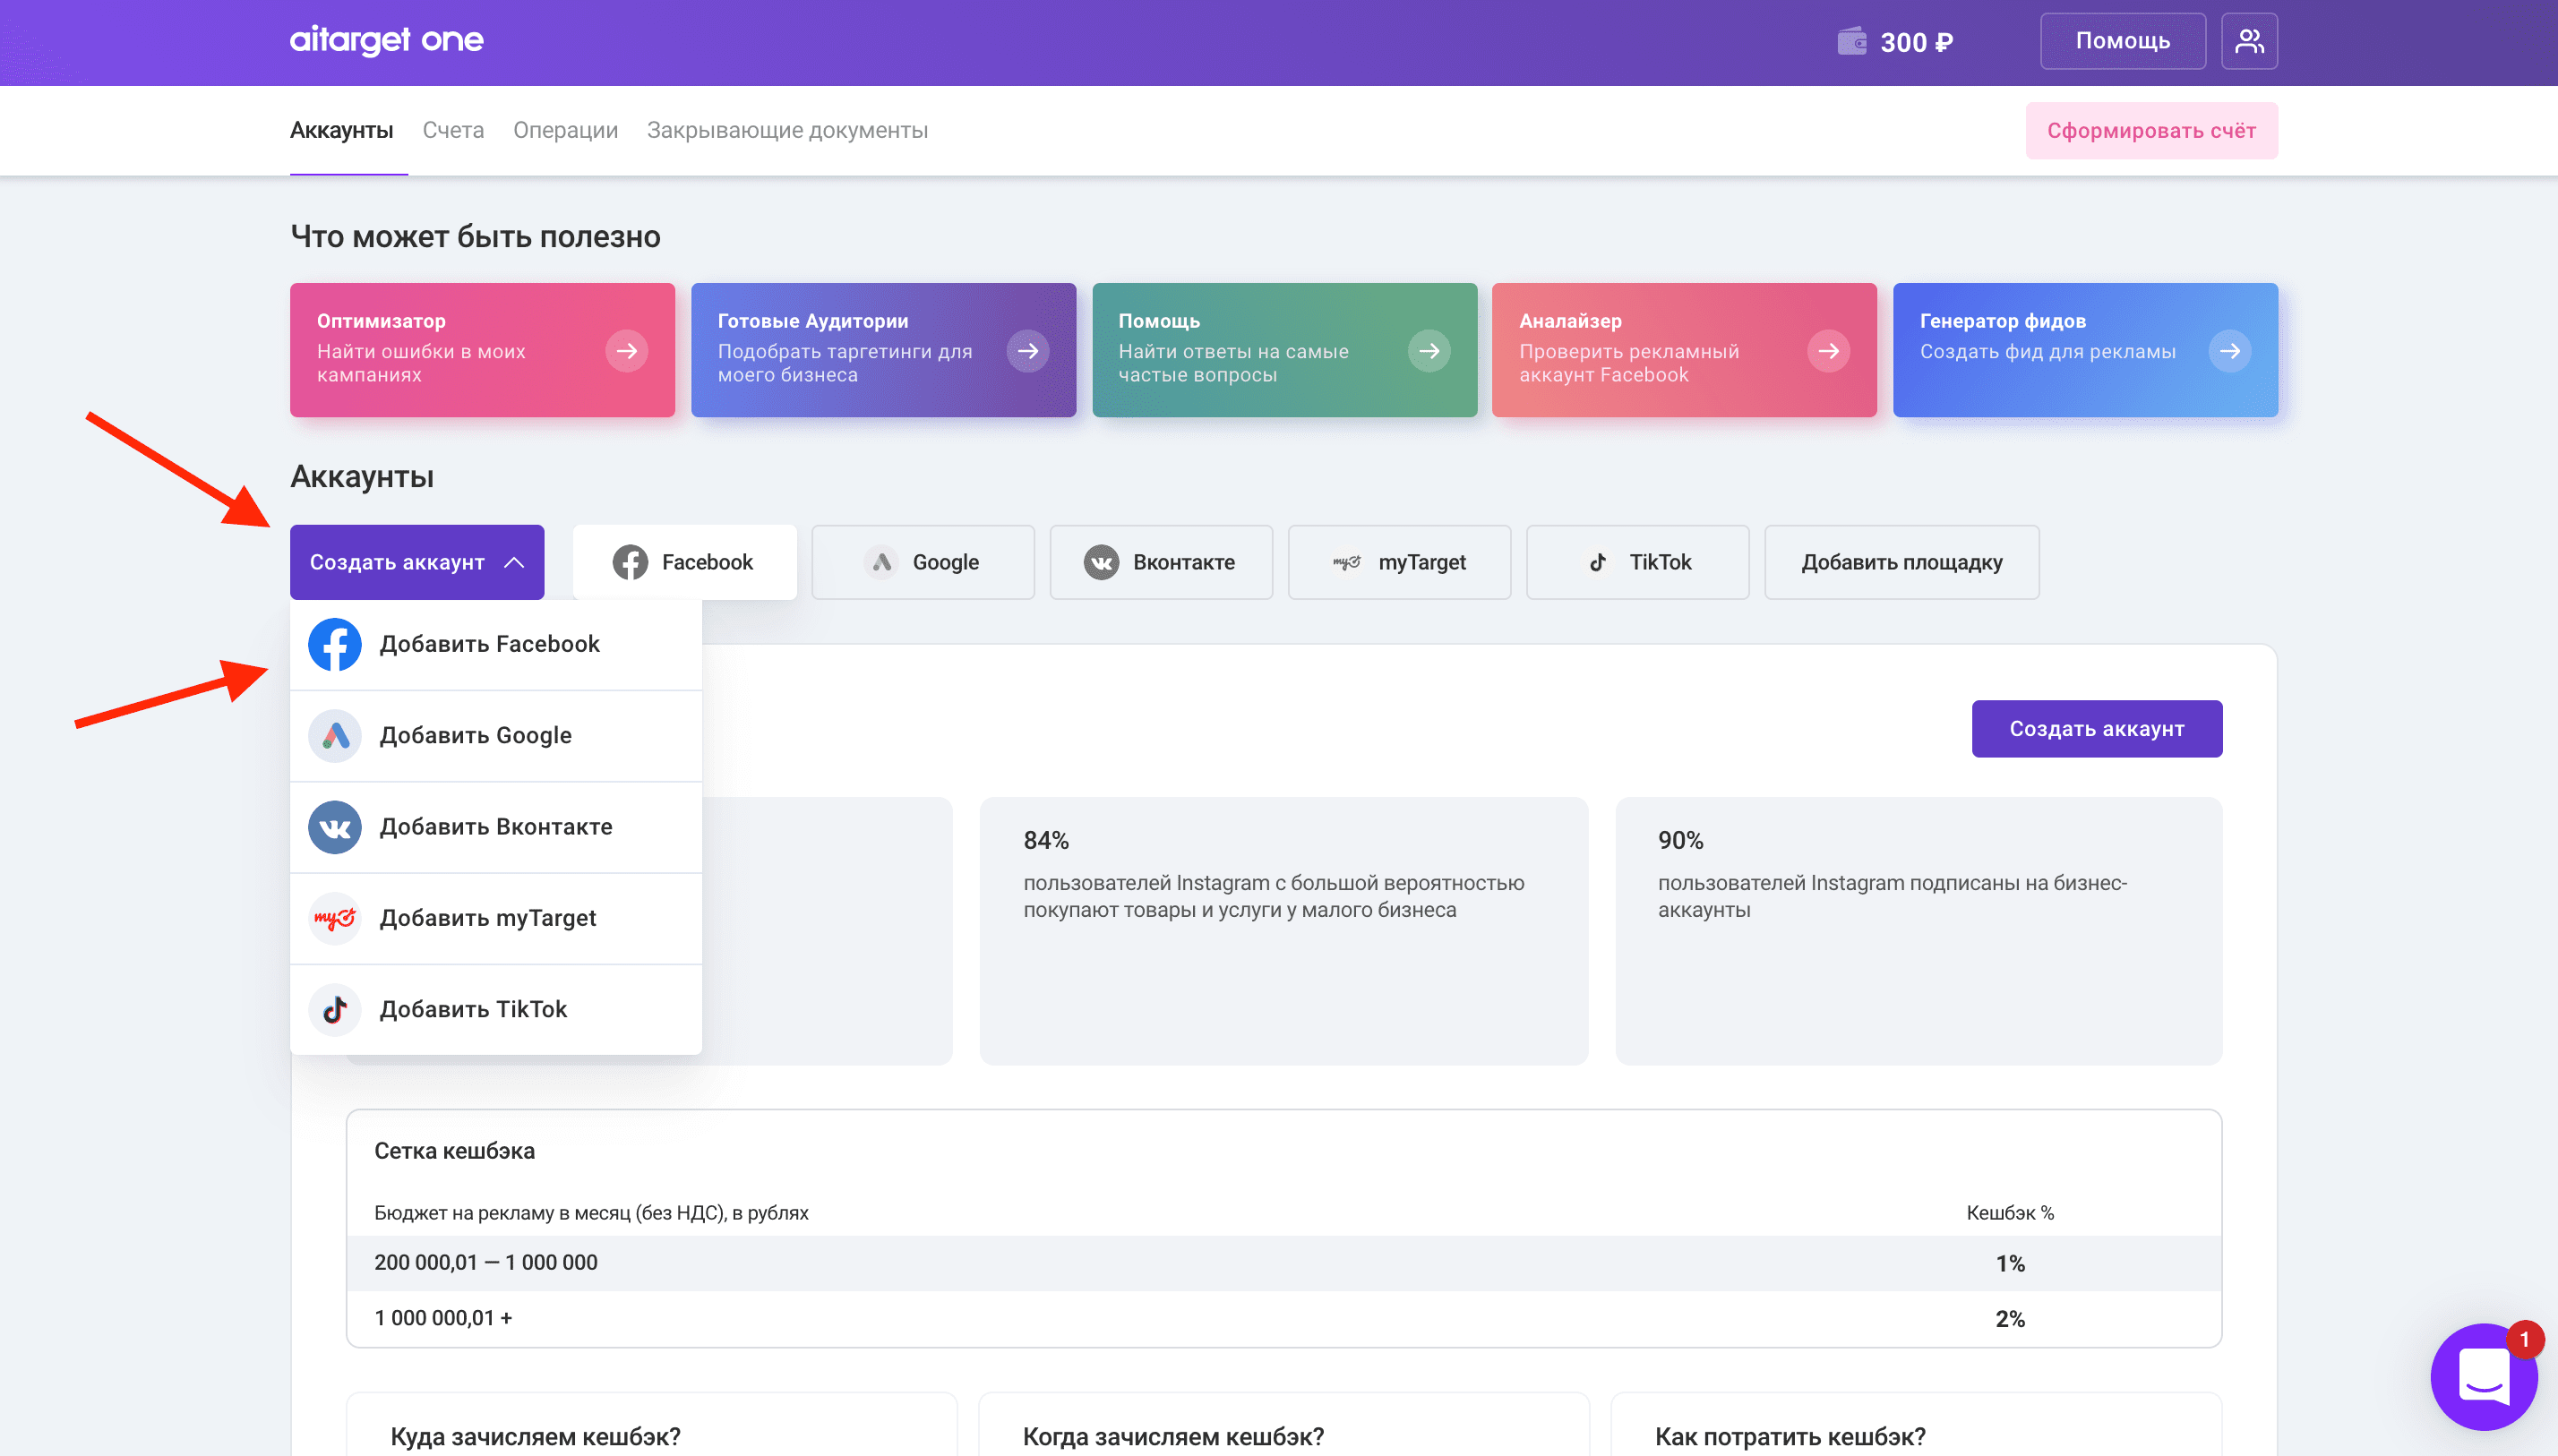Open the Готовые Аудитории card
Screen dimensions: 2558x1456
pyautogui.click(x=883, y=350)
